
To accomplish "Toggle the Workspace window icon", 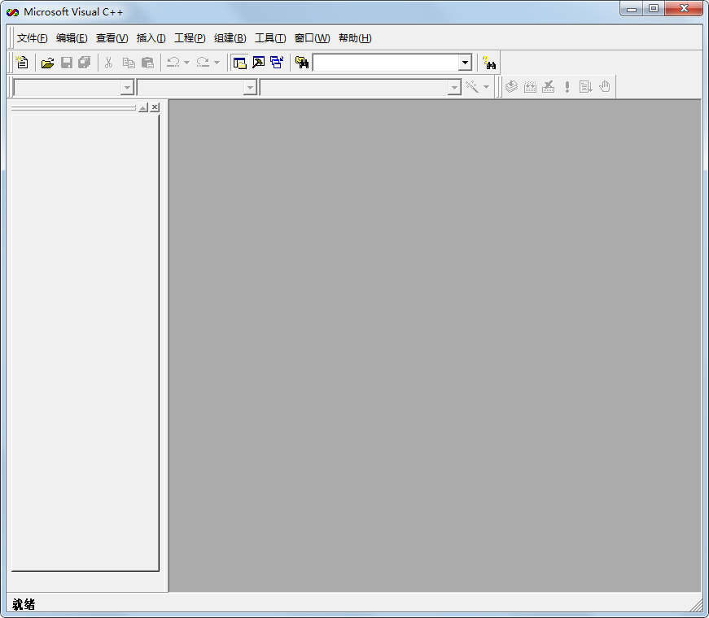I will tap(239, 63).
